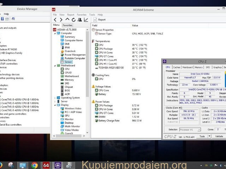
Task: Expand the Operating System tree node
Action: click(x=54, y=98)
